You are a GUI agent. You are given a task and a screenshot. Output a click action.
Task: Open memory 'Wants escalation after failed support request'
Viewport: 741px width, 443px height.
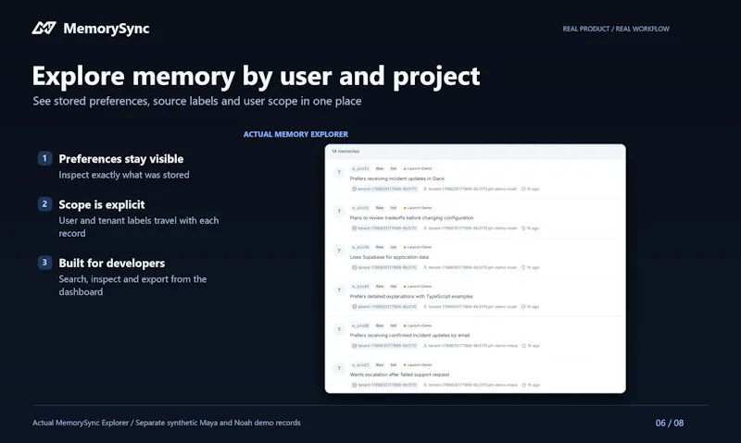point(400,375)
